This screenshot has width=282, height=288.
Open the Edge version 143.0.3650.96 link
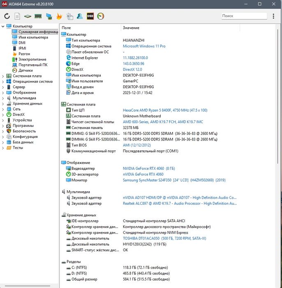(134, 63)
